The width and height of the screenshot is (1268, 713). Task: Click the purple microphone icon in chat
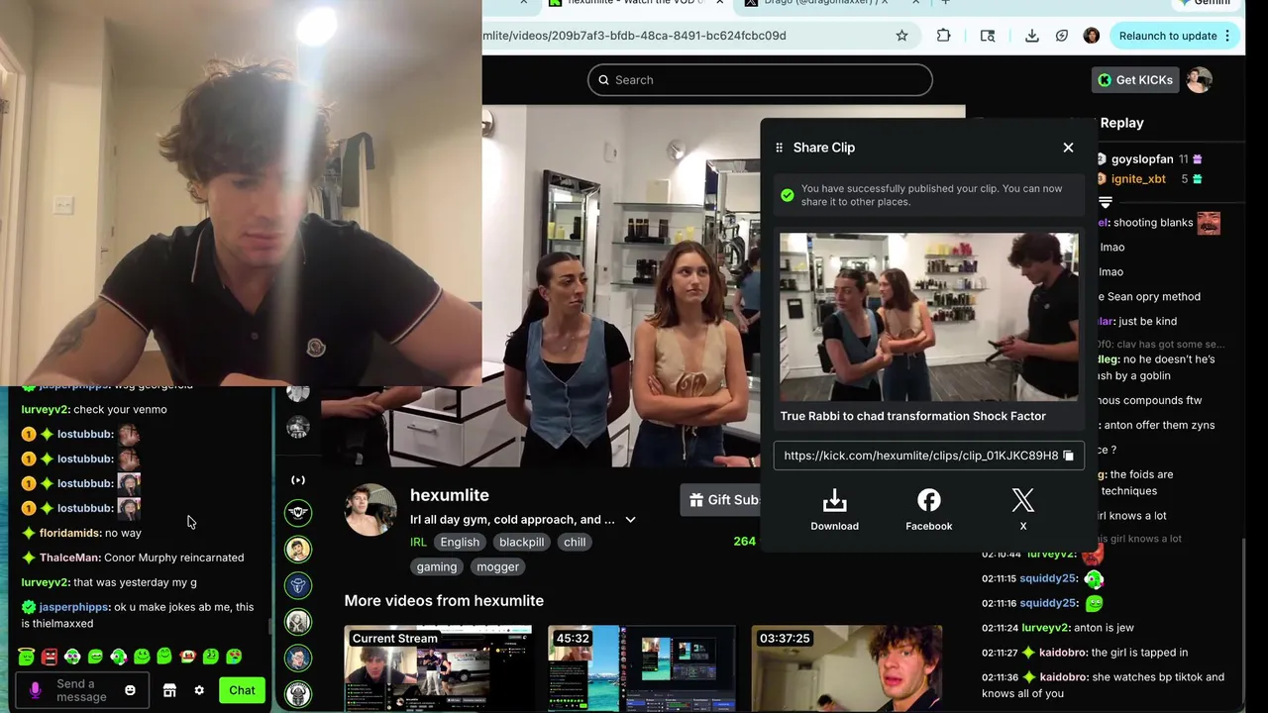pos(36,690)
